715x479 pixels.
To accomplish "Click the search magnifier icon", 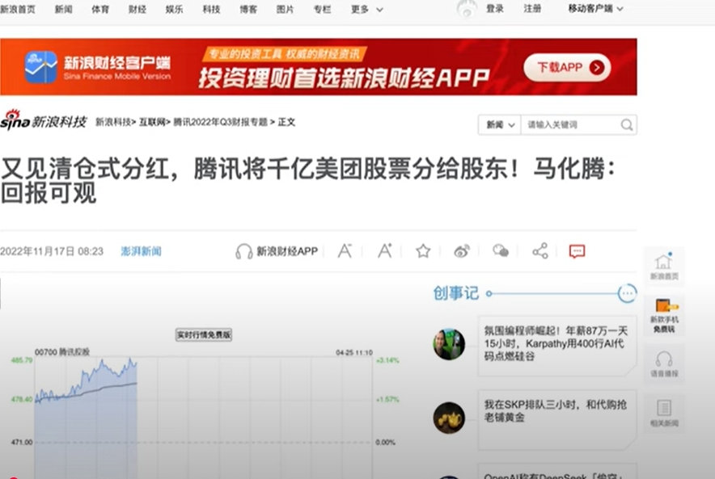I will click(627, 124).
